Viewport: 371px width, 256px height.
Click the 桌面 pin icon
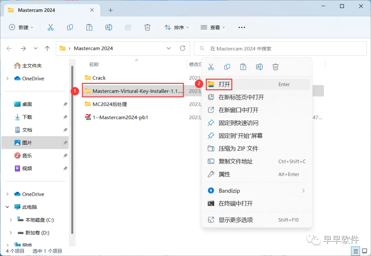(65, 104)
